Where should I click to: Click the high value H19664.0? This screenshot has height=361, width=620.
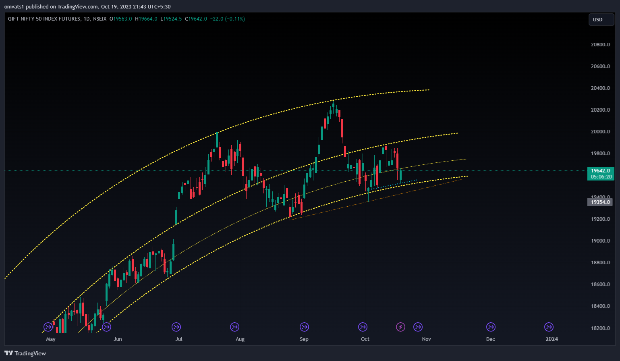point(146,19)
